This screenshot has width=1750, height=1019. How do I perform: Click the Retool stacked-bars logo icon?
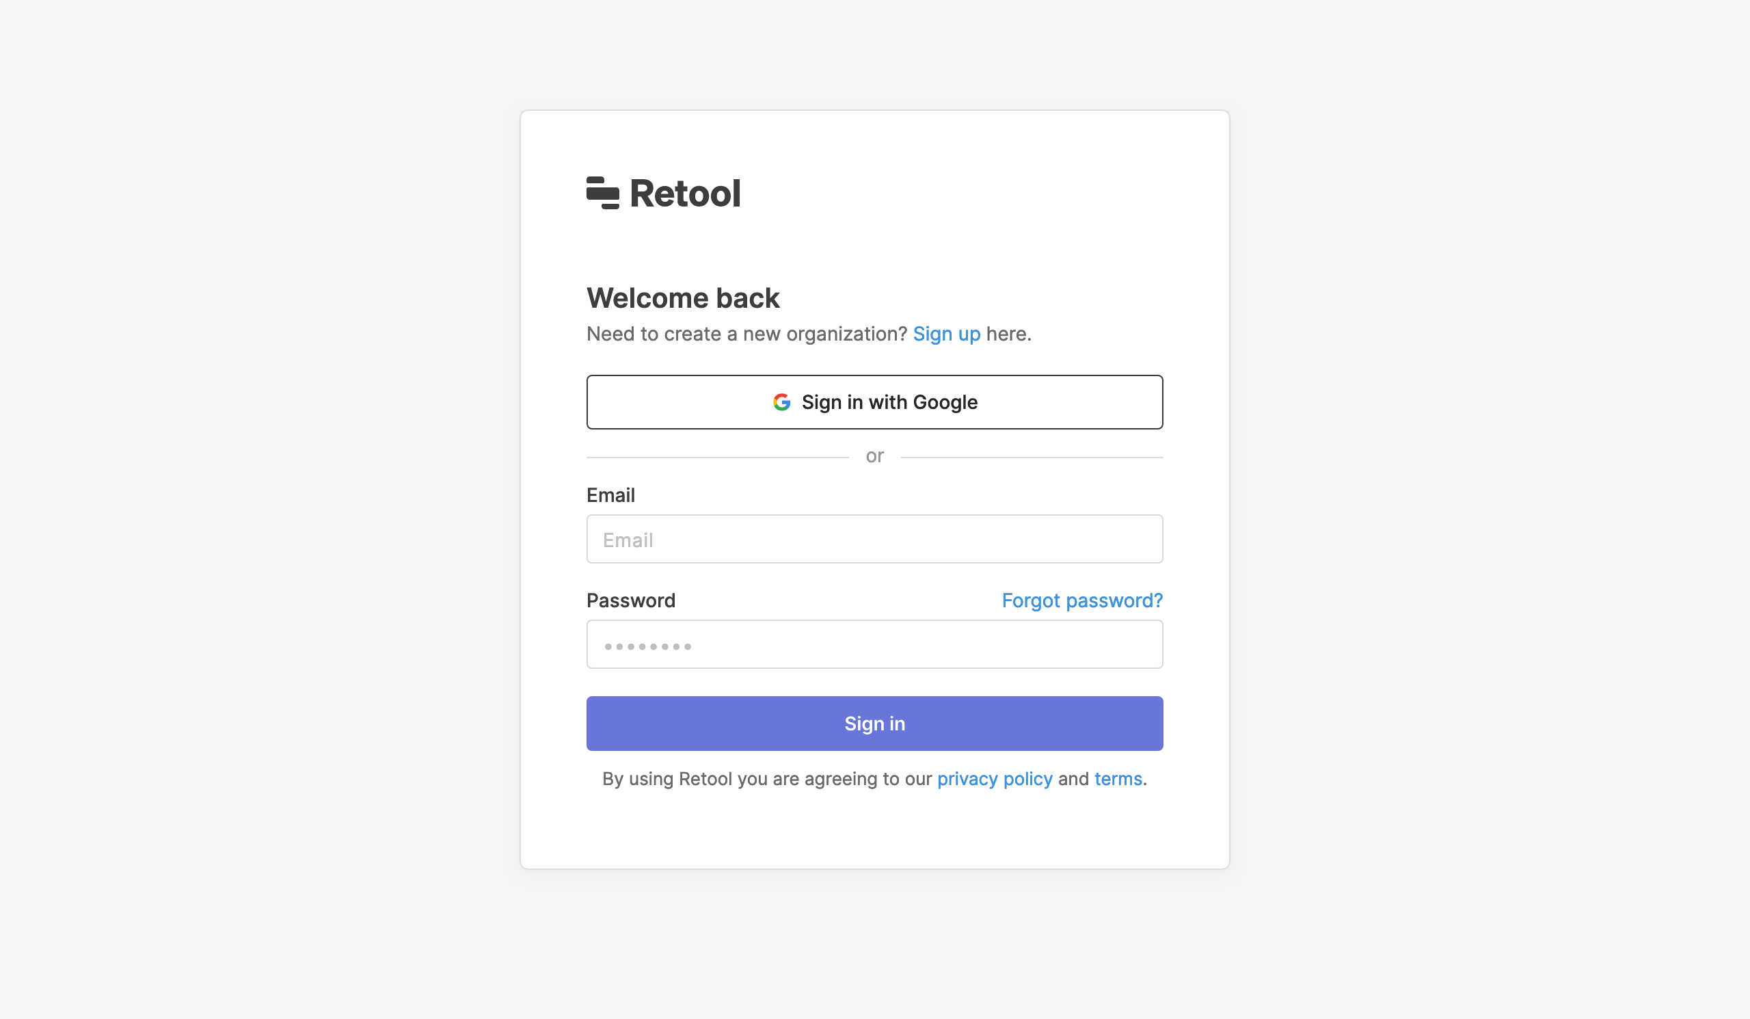point(602,193)
